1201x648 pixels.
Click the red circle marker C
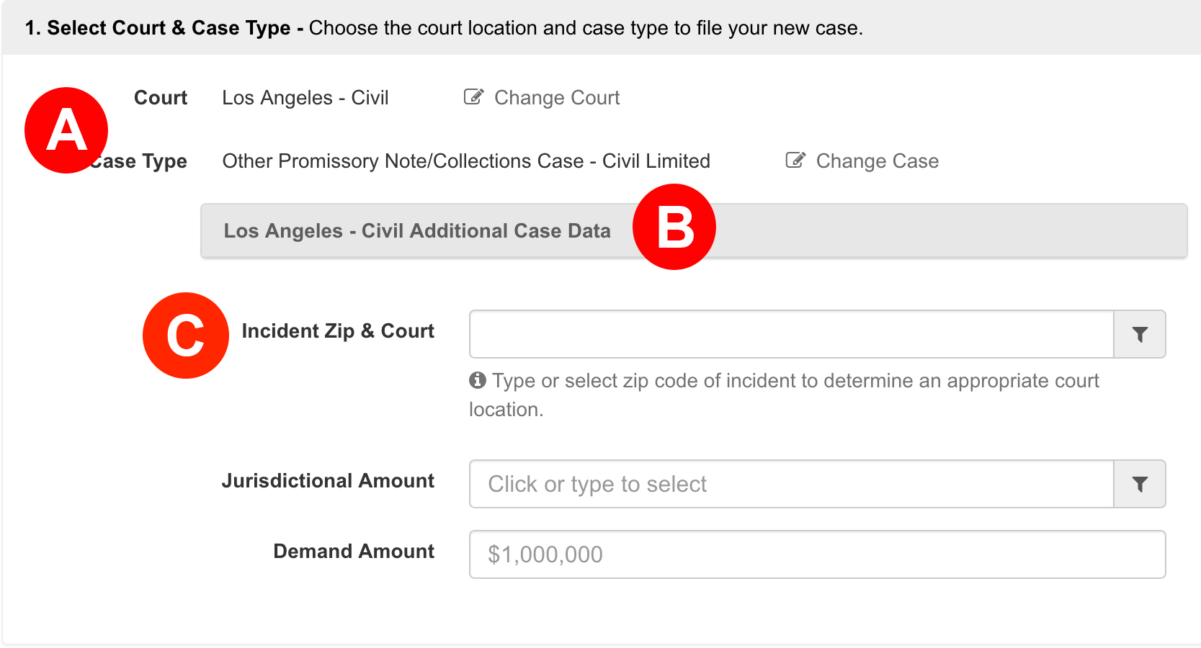tap(186, 336)
